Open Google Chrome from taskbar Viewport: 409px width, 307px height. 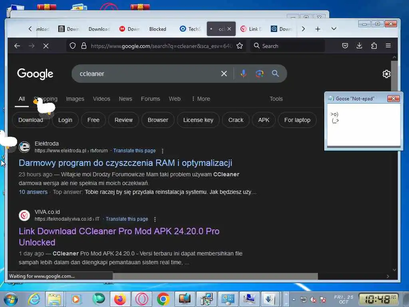point(163,299)
